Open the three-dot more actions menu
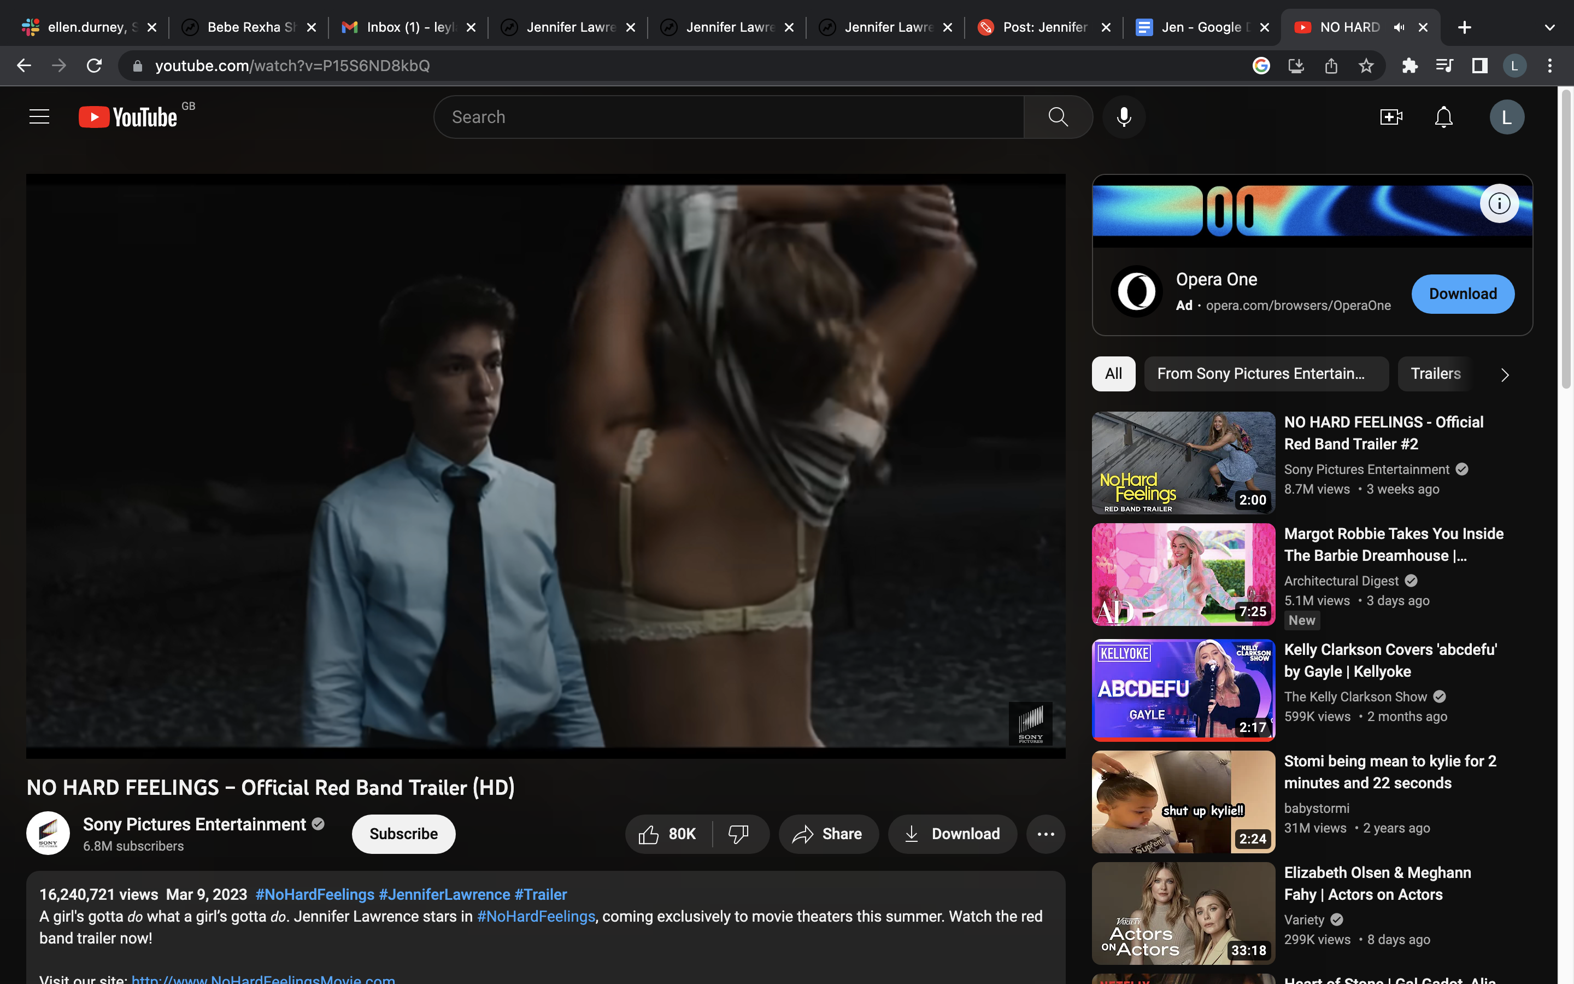 coord(1045,834)
